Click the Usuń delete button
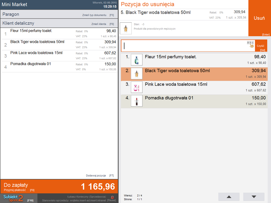The width and height of the screenshot is (271, 203). pos(260,18)
